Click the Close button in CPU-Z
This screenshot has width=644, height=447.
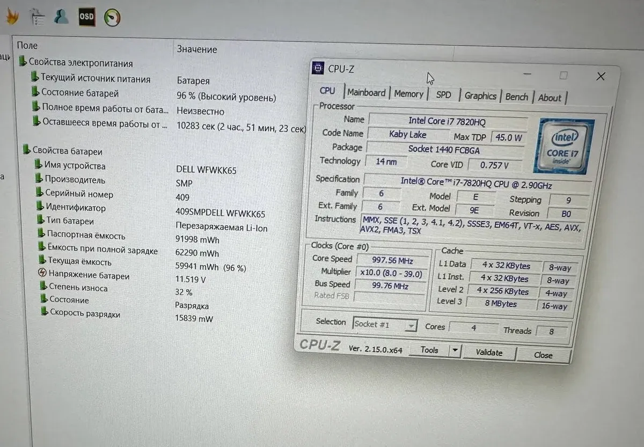click(543, 355)
